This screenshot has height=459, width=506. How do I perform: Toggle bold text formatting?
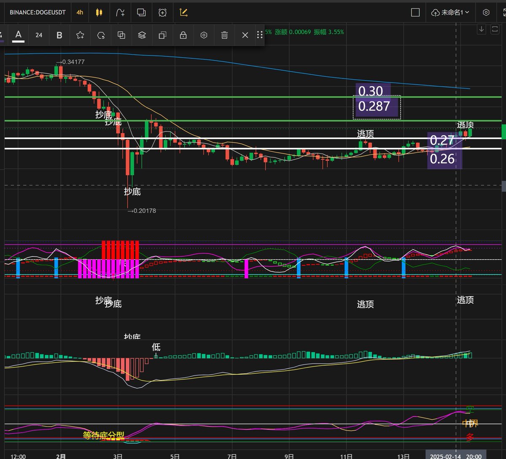59,35
